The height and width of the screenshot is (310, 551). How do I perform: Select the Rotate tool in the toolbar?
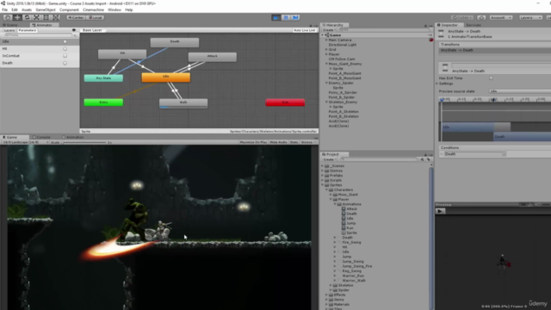coord(27,17)
